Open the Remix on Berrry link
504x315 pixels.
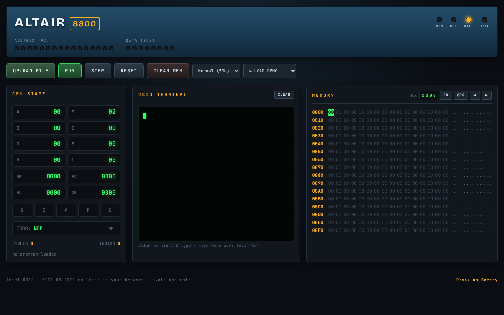pos(477,280)
